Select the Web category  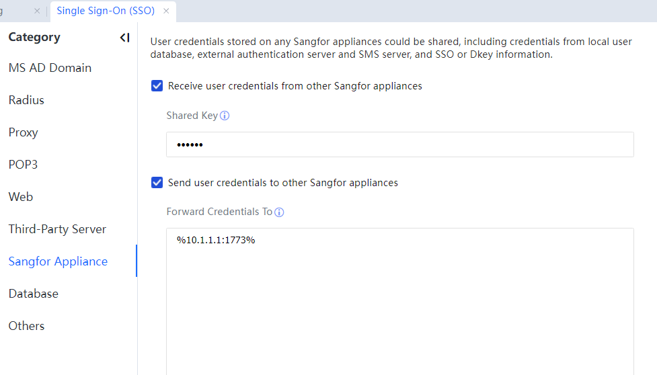(x=21, y=197)
